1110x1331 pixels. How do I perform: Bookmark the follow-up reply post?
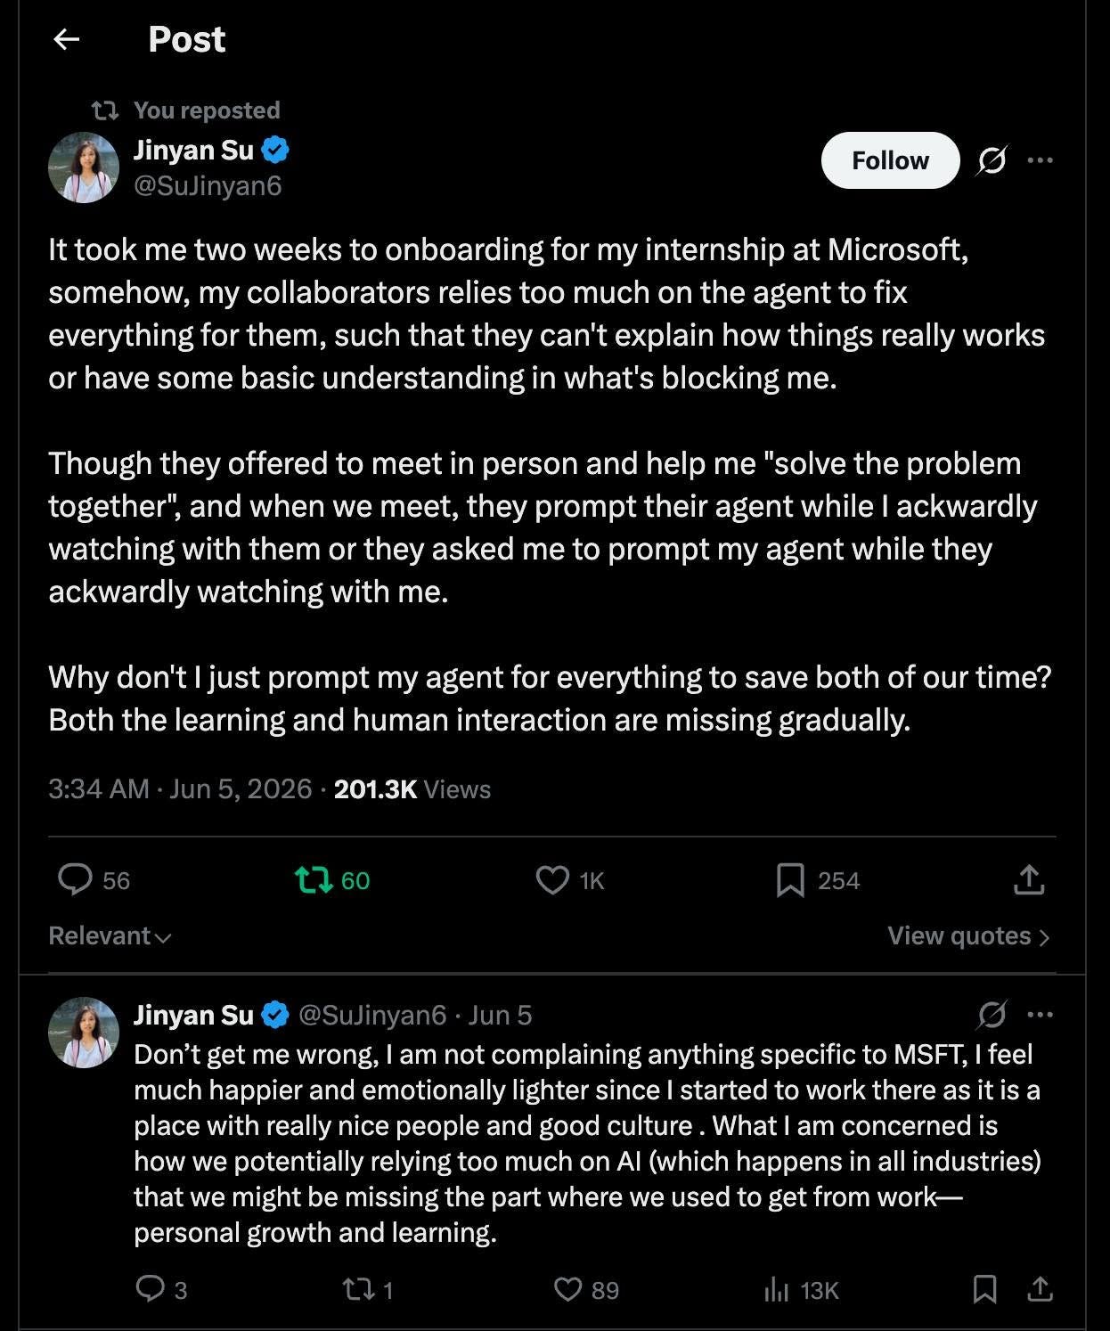coord(984,1289)
